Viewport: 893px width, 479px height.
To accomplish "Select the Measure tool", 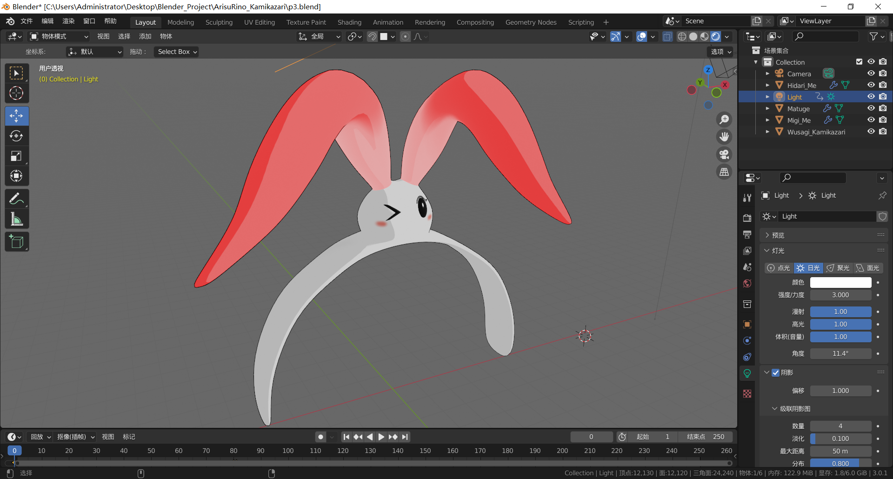I will point(17,219).
